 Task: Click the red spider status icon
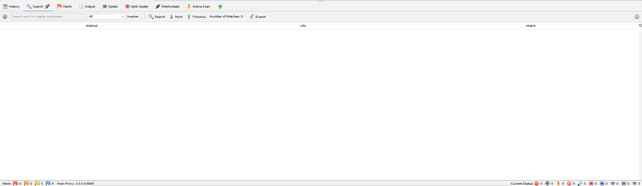point(591,183)
